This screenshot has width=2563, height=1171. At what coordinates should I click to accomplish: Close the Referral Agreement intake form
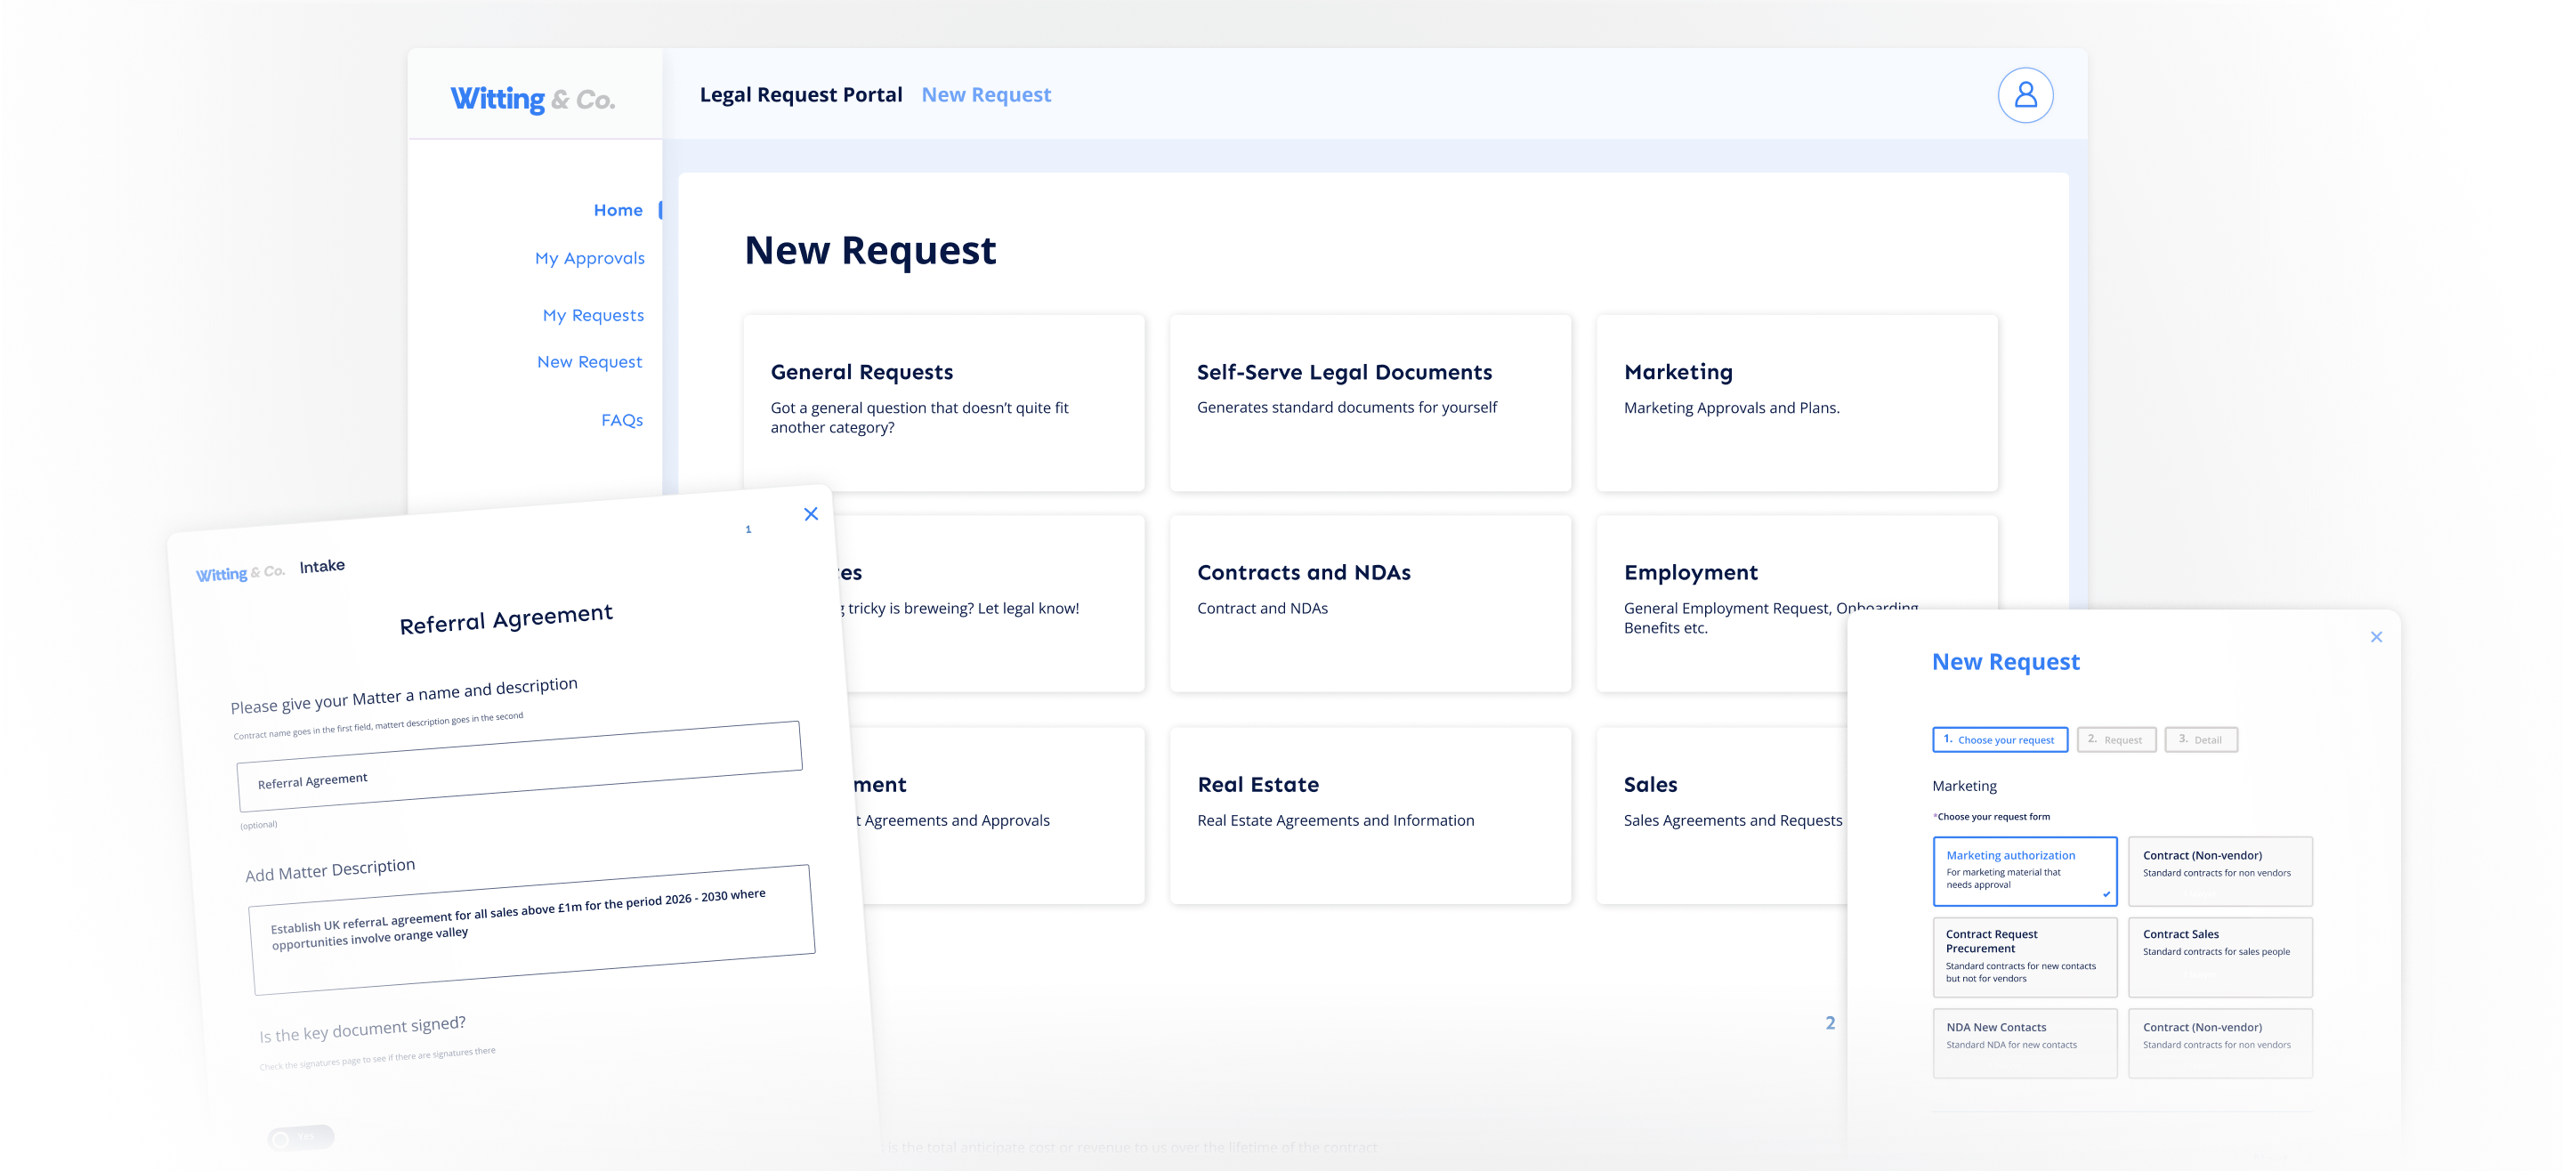(x=811, y=513)
